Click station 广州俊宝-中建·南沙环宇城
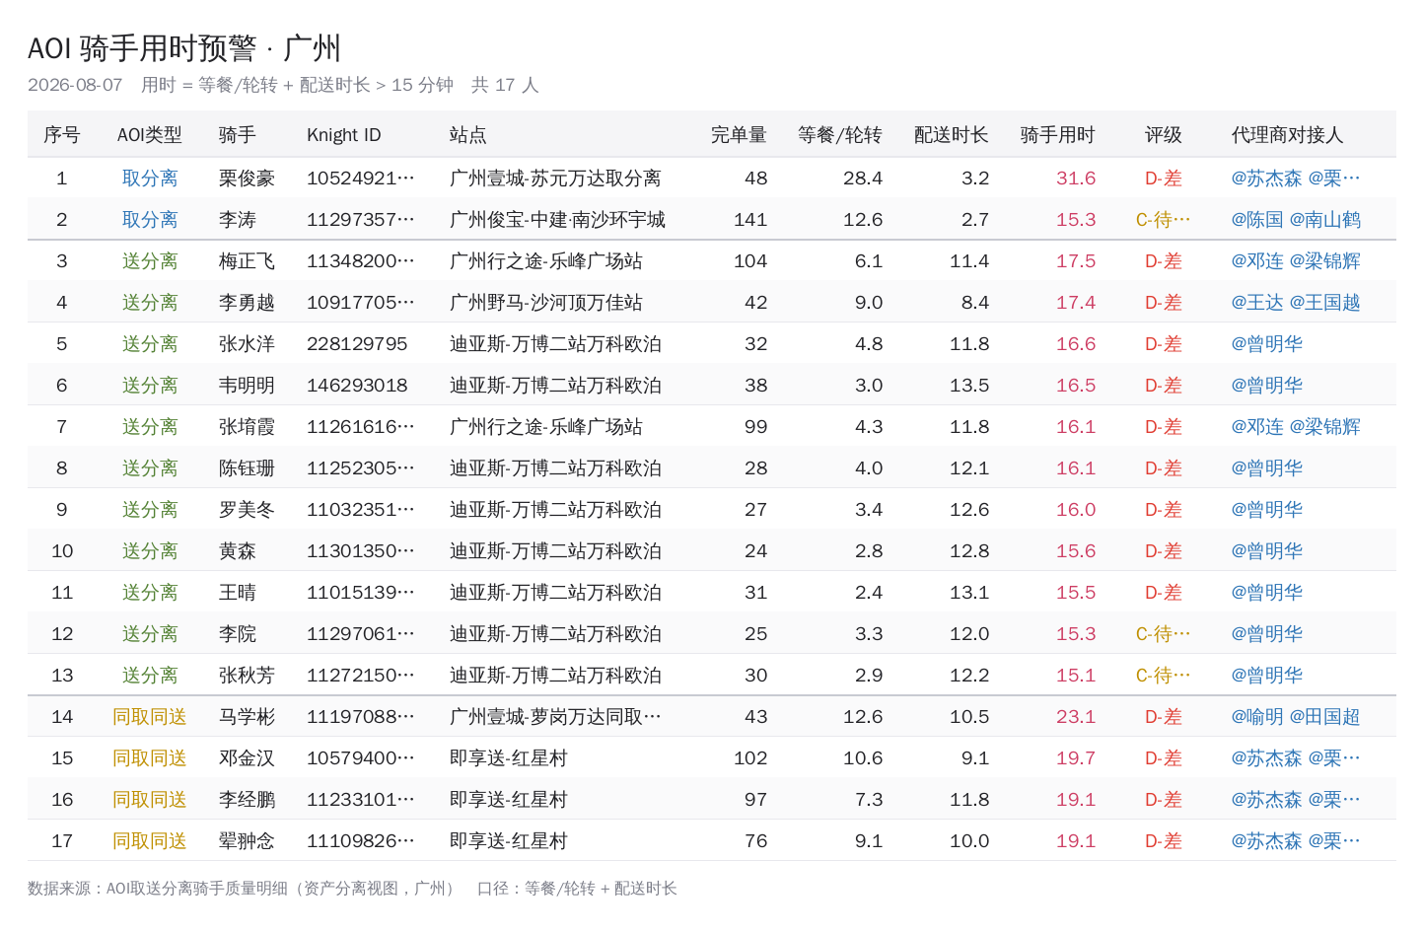This screenshot has width=1423, height=933. (x=557, y=220)
